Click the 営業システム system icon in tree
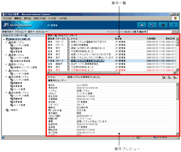This screenshot has width=181, height=152. (10, 55)
